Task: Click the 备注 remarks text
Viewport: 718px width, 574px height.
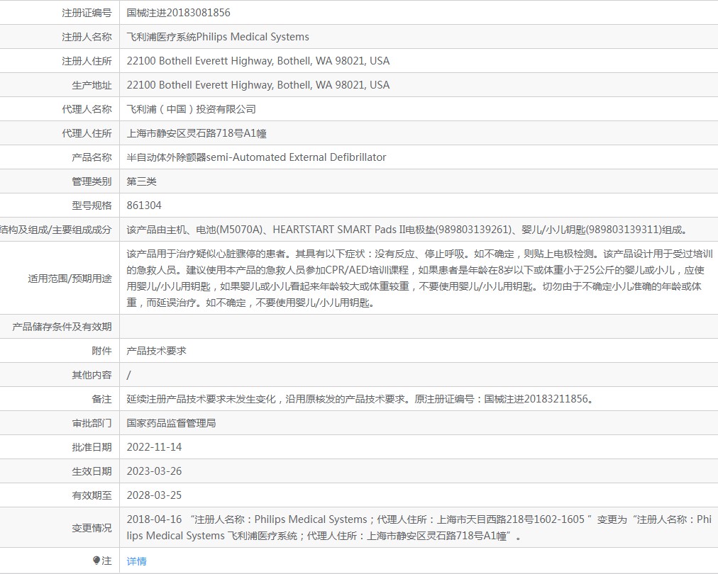Action: point(361,399)
